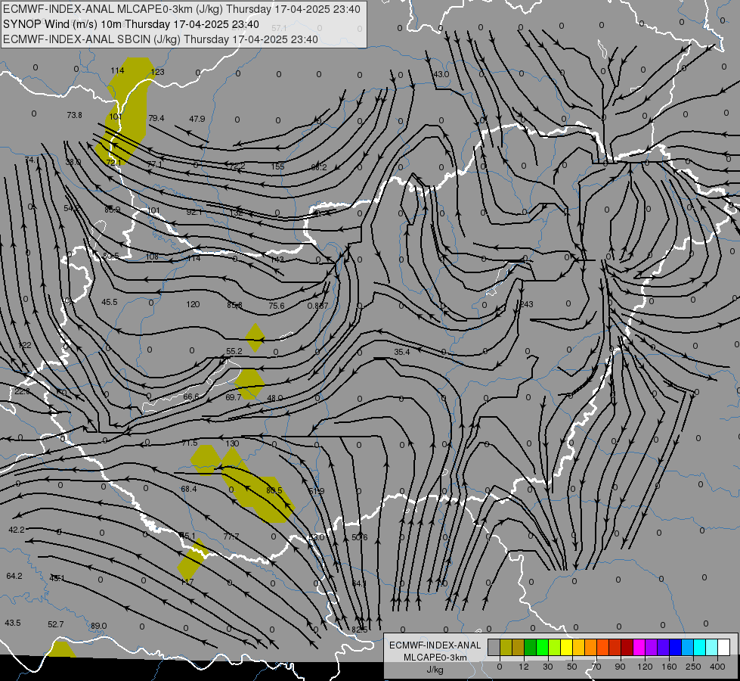740x681 pixels.
Task: Click the map value 55.2
Action: 234,351
